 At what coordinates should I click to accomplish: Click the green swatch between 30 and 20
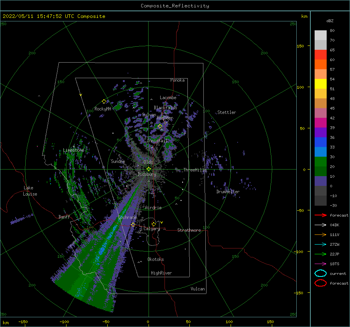(320, 162)
